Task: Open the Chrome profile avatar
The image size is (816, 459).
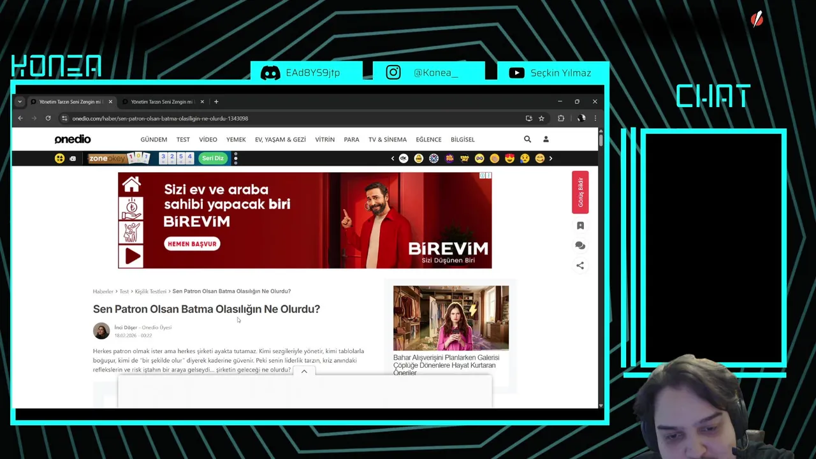Action: point(581,118)
